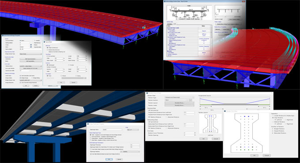This screenshot has width=300, height=163.
Task: Click Cancel in Bridge Diaphragm Property dialog
Action: point(119,159)
